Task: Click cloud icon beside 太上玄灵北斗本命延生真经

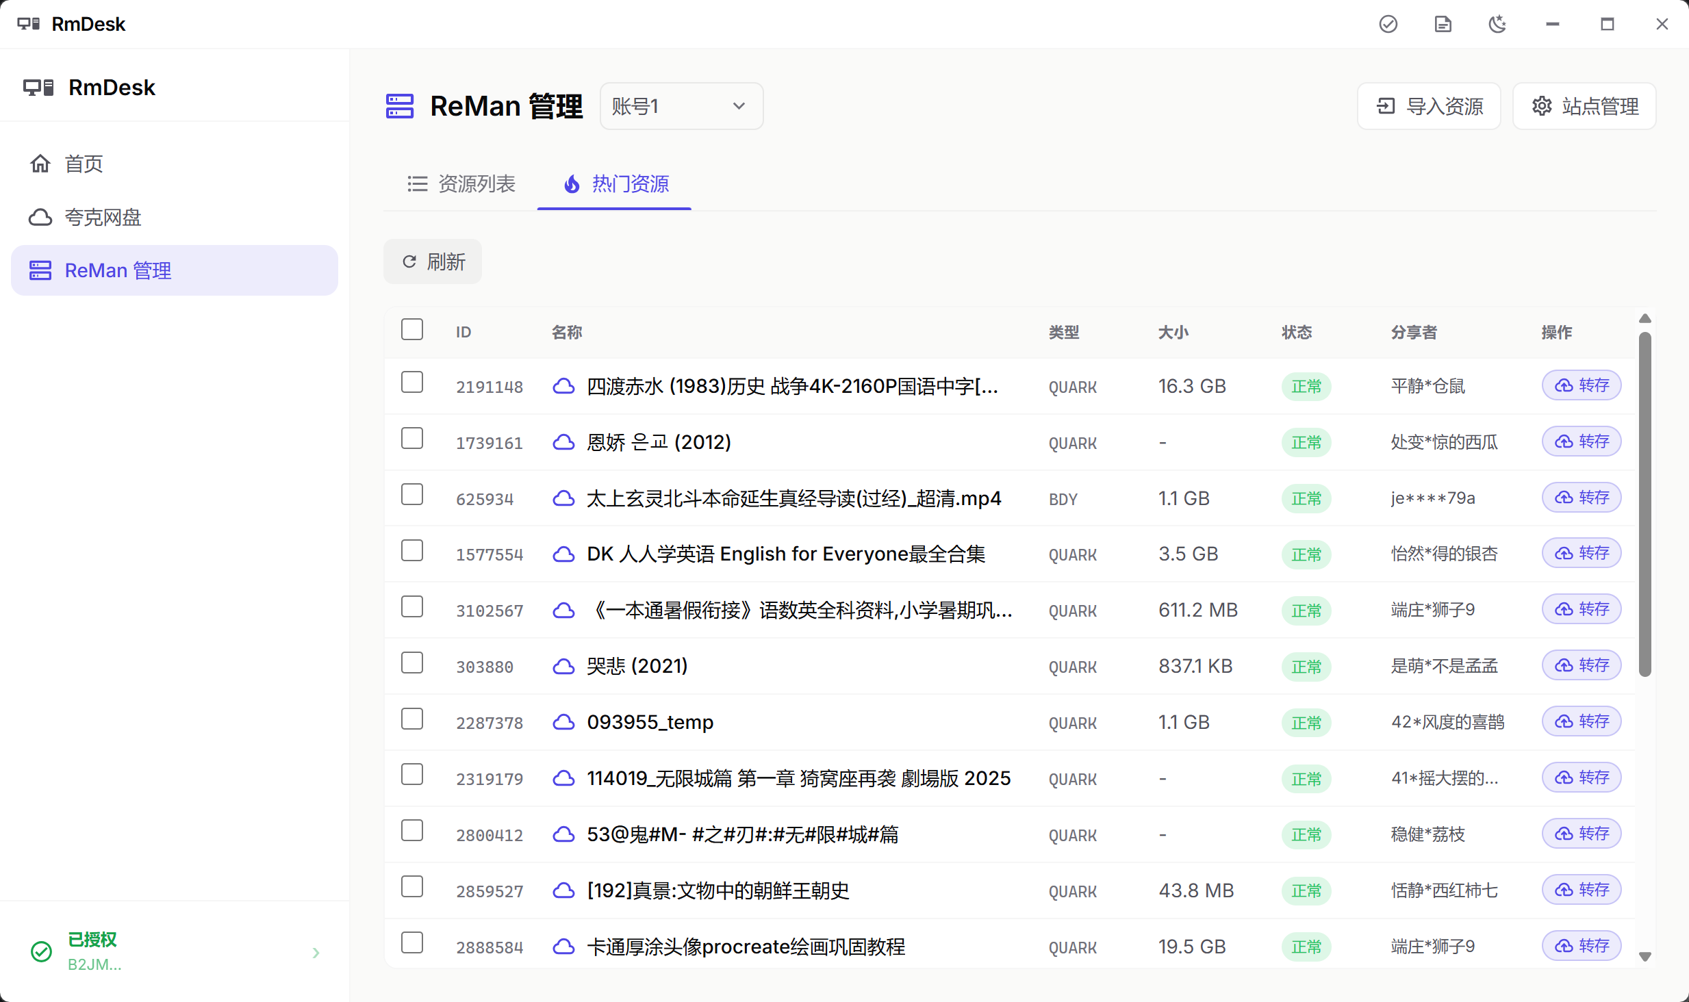Action: tap(563, 498)
